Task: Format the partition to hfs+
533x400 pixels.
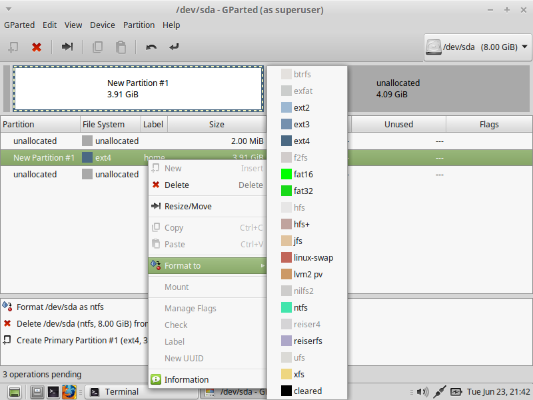Action: (307, 224)
